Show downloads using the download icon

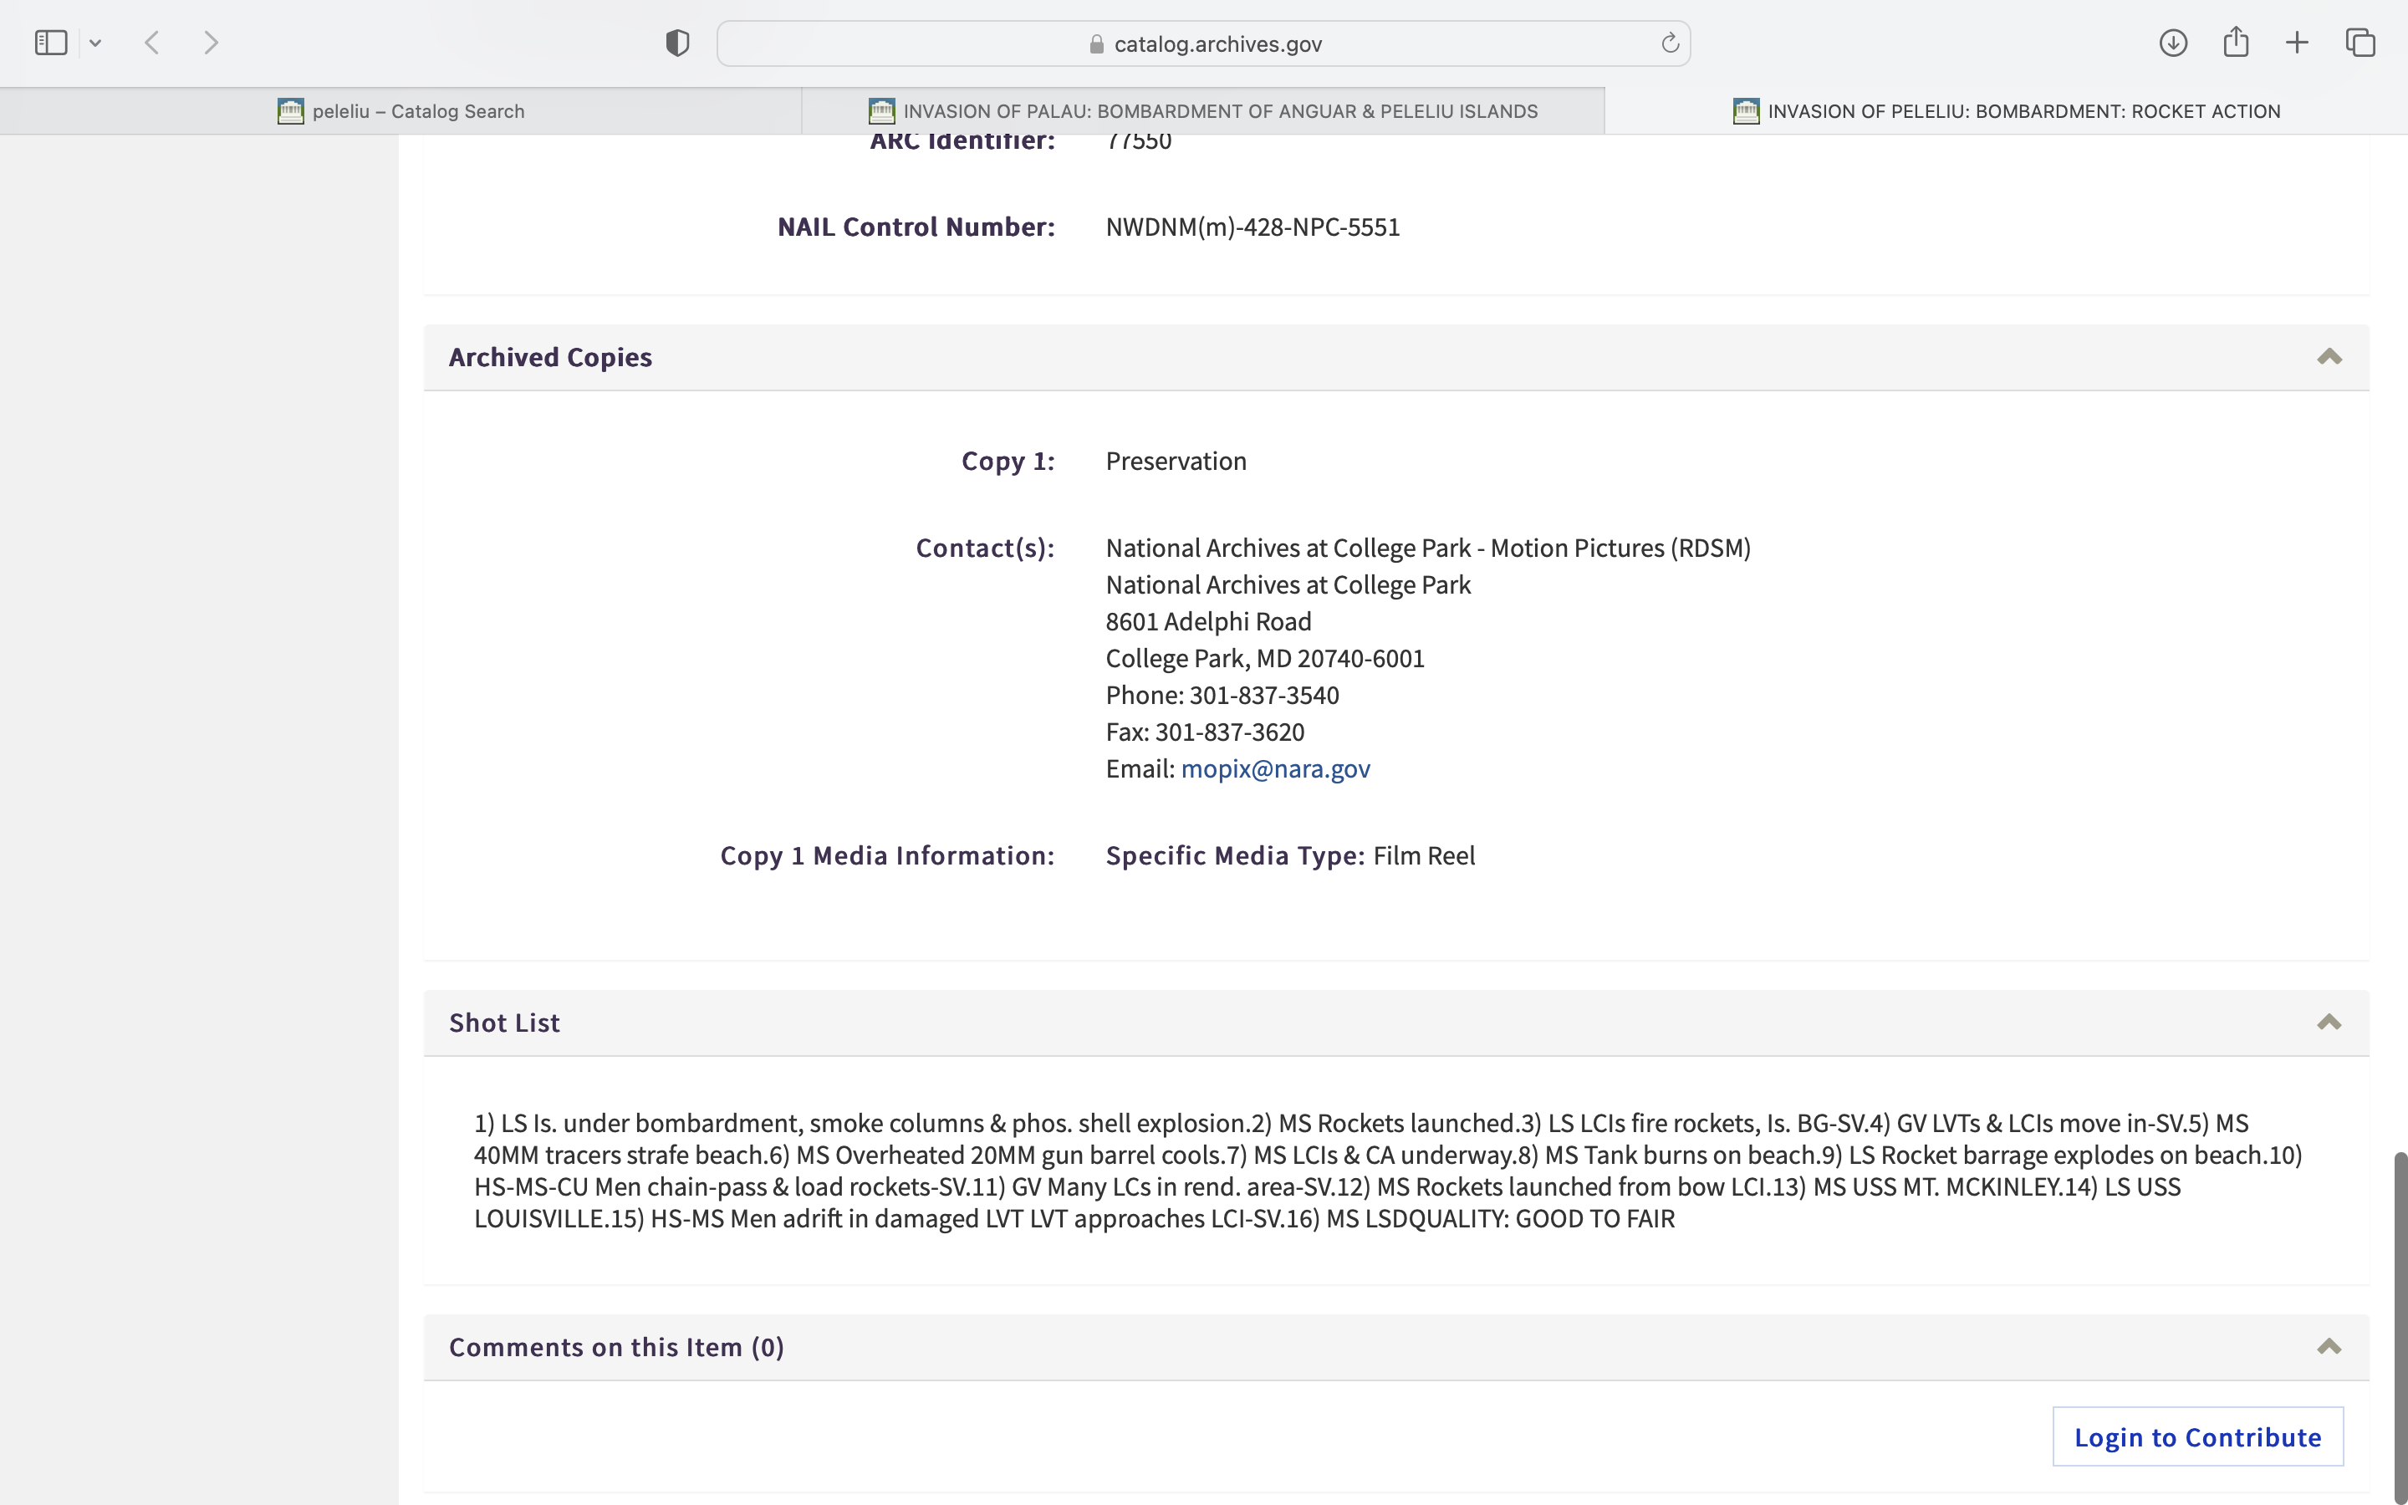coord(2172,43)
